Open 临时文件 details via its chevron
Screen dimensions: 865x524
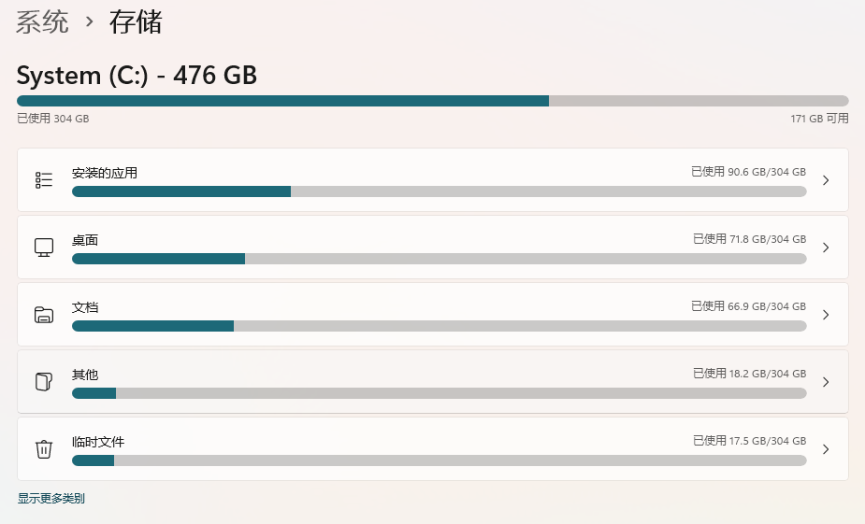[826, 449]
